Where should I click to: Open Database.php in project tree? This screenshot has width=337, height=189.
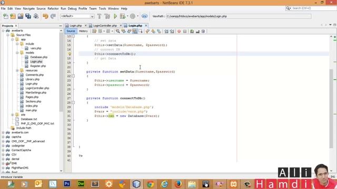point(38,57)
